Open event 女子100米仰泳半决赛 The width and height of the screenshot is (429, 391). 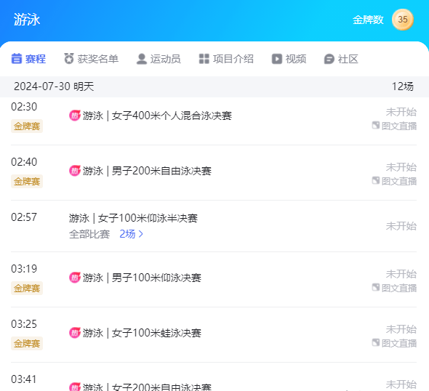[133, 218]
